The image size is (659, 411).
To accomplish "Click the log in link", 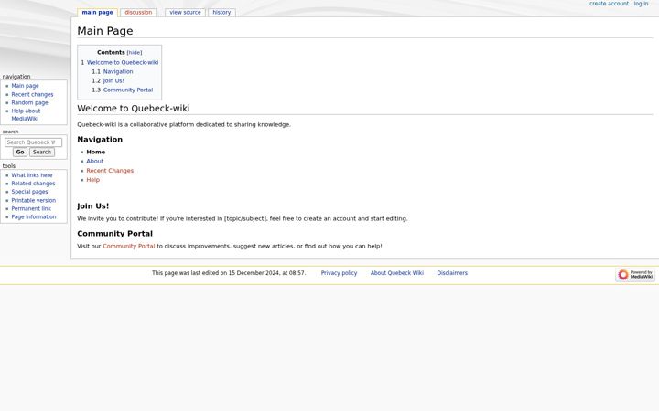I will (641, 4).
